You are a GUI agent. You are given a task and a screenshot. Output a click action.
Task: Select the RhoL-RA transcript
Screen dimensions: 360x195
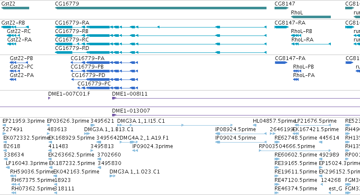(x=311, y=44)
